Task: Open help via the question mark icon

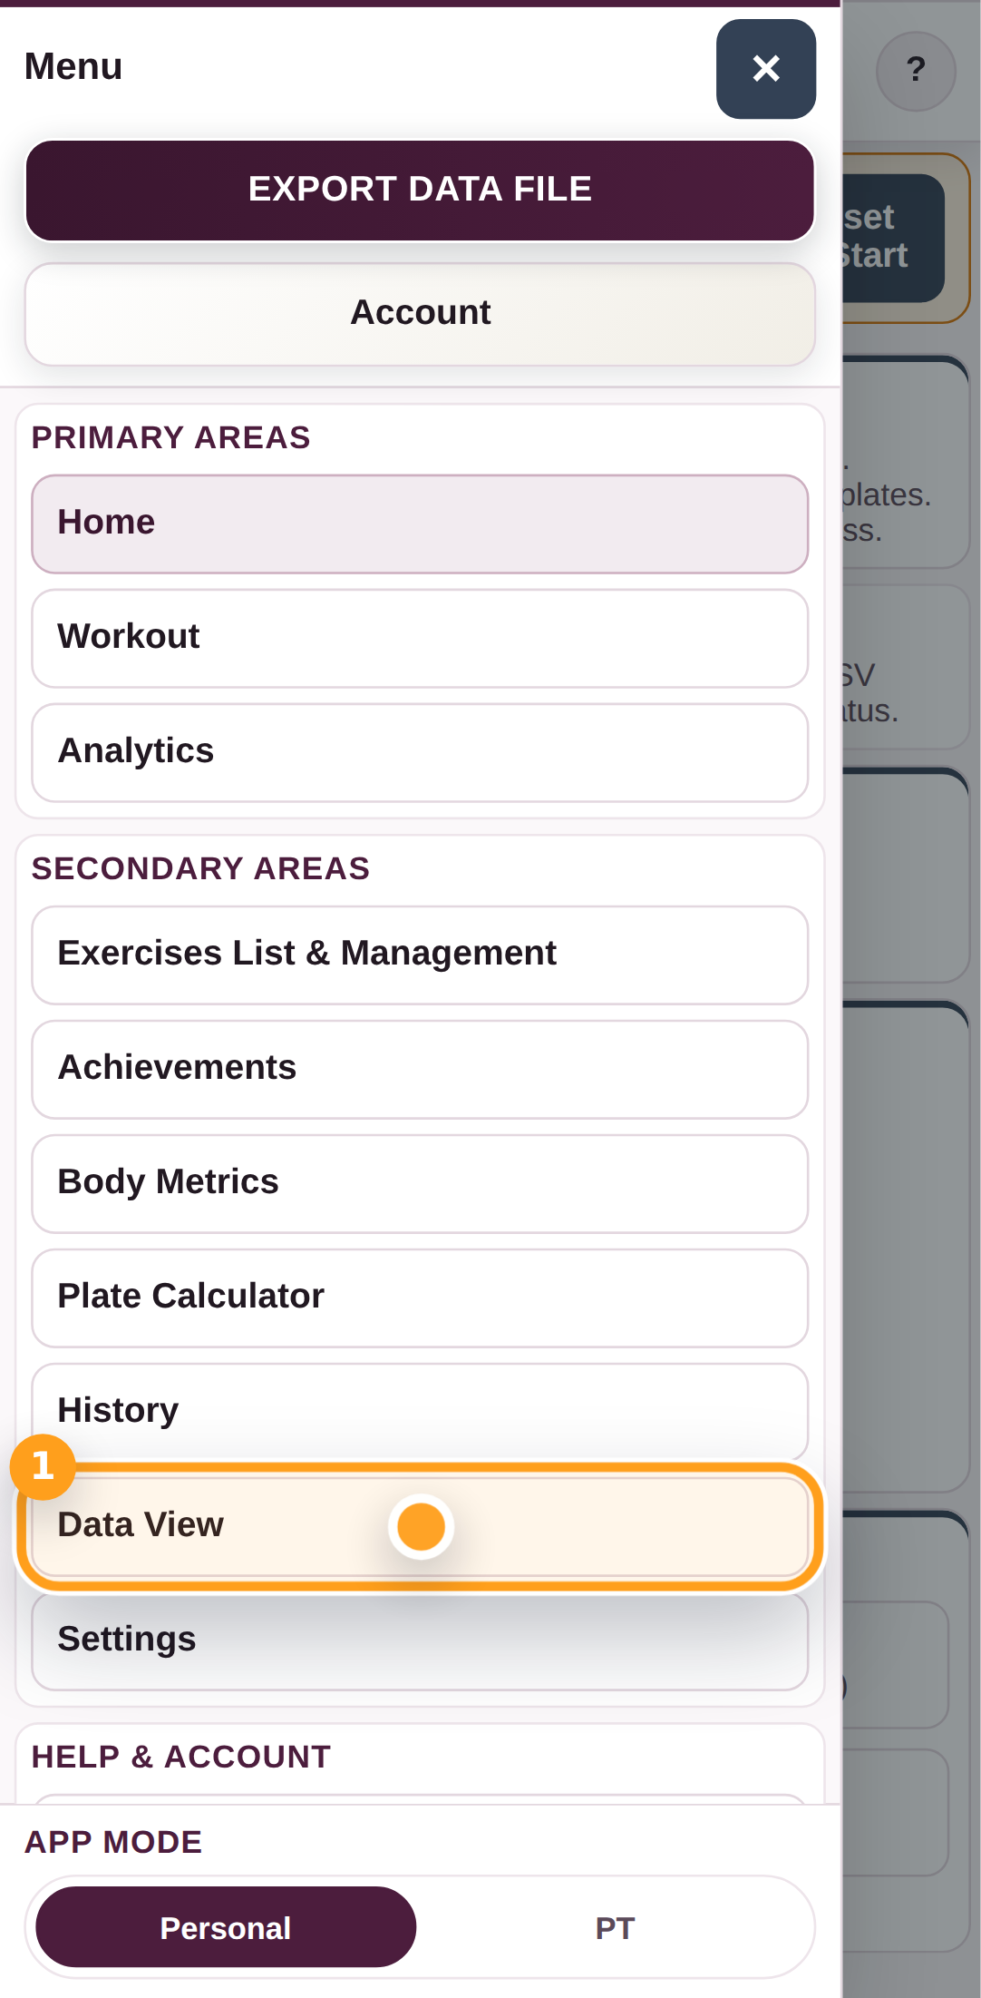Action: (916, 71)
